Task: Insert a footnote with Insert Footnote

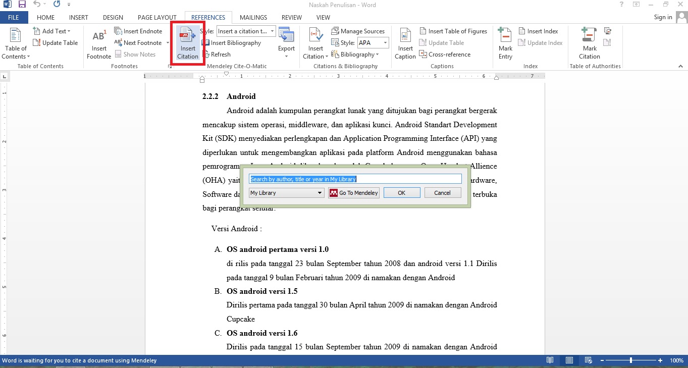Action: pyautogui.click(x=99, y=43)
